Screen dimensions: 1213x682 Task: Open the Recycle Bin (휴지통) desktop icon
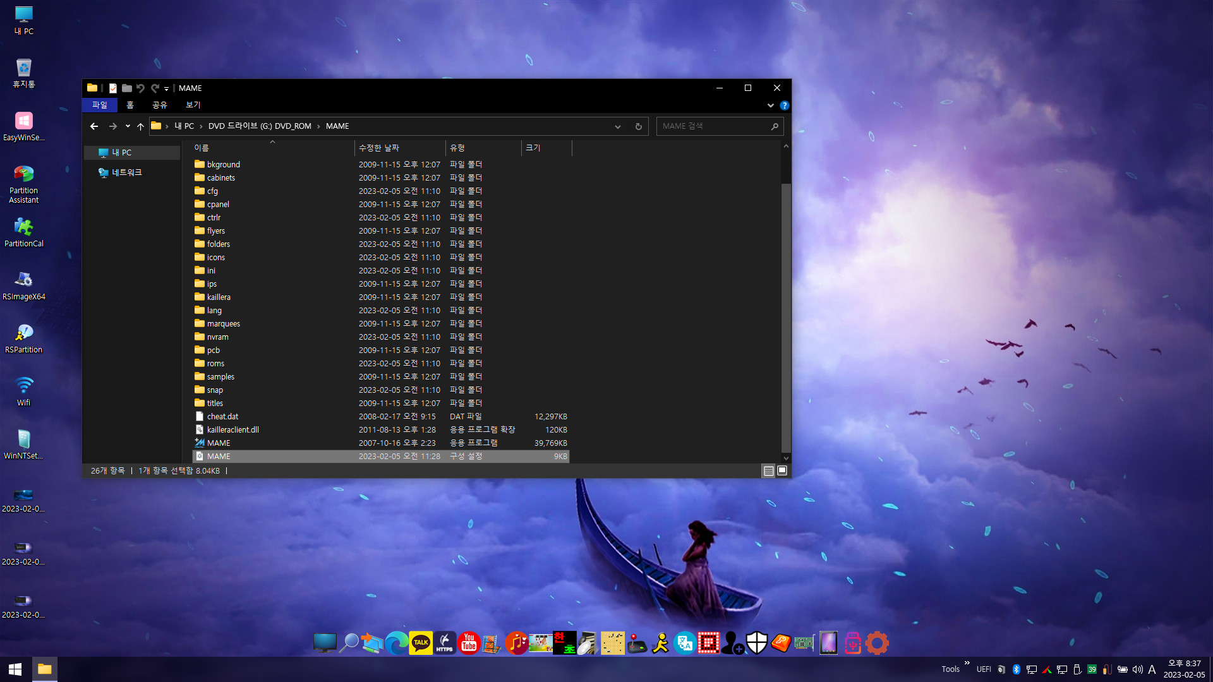[x=24, y=73]
